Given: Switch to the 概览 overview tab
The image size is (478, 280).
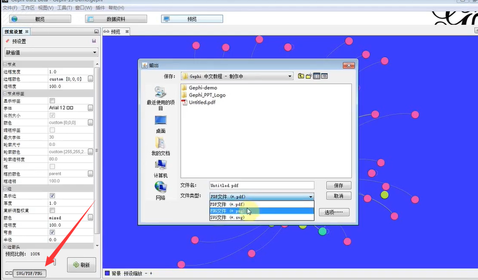Looking at the screenshot, I should [40, 19].
